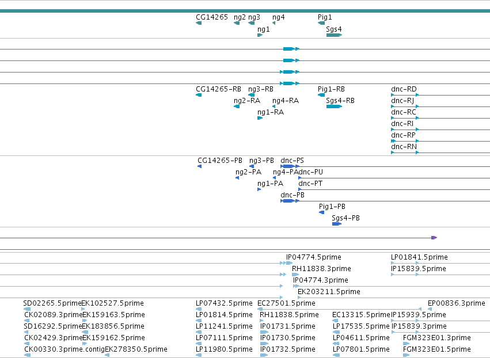490x358 pixels.
Task: Click the Sgs4-PB blue arrow glyph
Action: point(337,224)
